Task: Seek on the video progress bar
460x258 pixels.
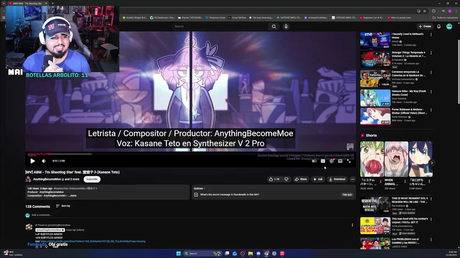Action: [x=190, y=154]
